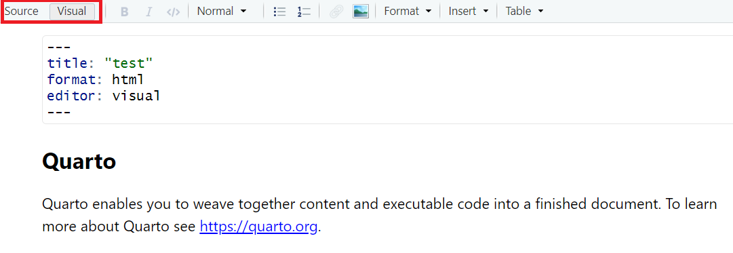733x253 pixels.
Task: Insert a bulleted list
Action: pyautogui.click(x=279, y=12)
